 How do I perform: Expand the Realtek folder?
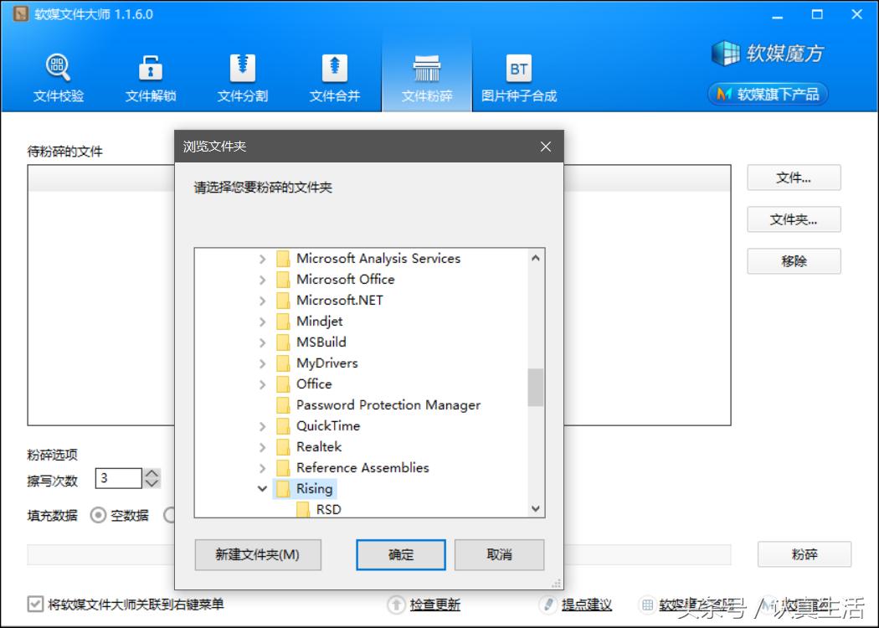[x=262, y=447]
